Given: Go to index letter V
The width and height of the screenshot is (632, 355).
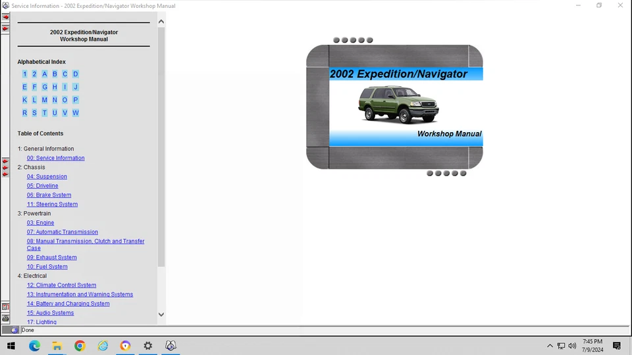Looking at the screenshot, I should [65, 113].
